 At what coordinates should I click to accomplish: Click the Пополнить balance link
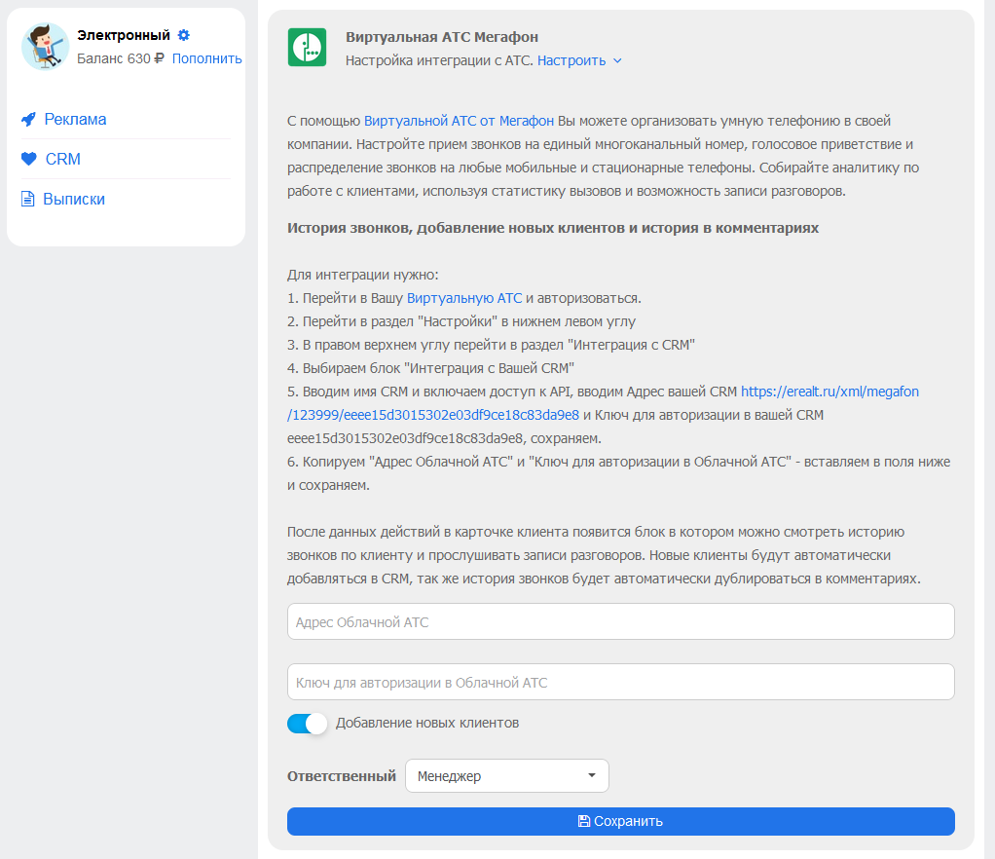[x=206, y=58]
